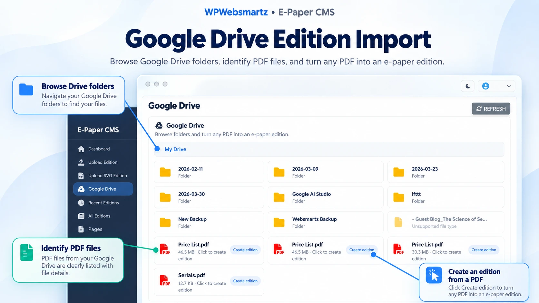The width and height of the screenshot is (539, 303).
Task: Toggle dark mode with the moon icon
Action: 467,86
